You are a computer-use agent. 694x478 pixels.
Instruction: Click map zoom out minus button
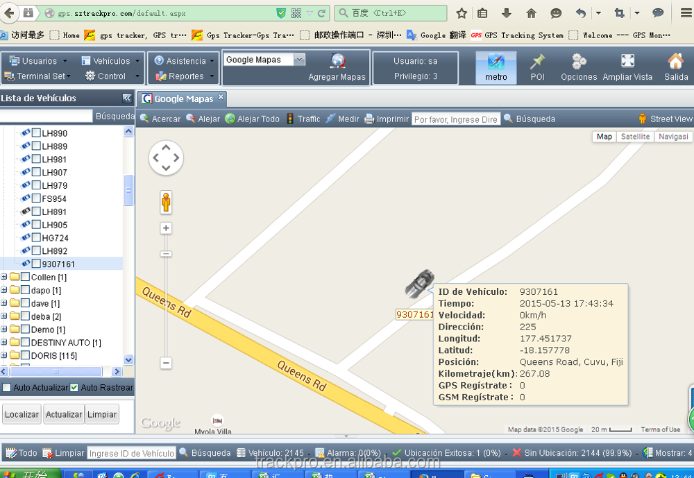tap(166, 363)
